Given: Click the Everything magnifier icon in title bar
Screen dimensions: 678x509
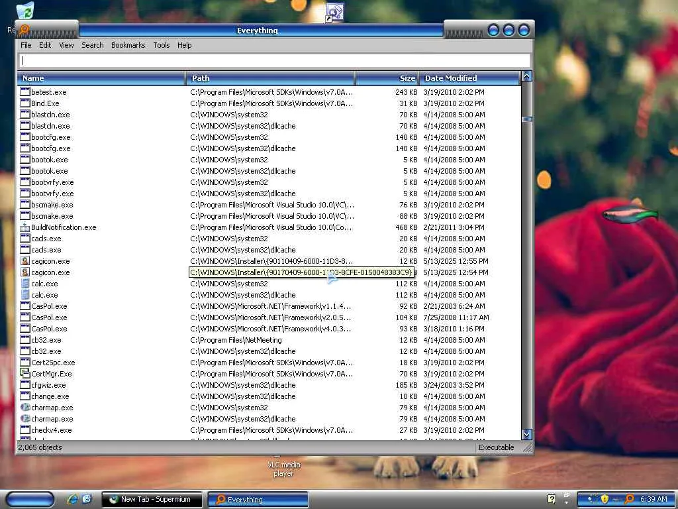Looking at the screenshot, I should point(24,30).
